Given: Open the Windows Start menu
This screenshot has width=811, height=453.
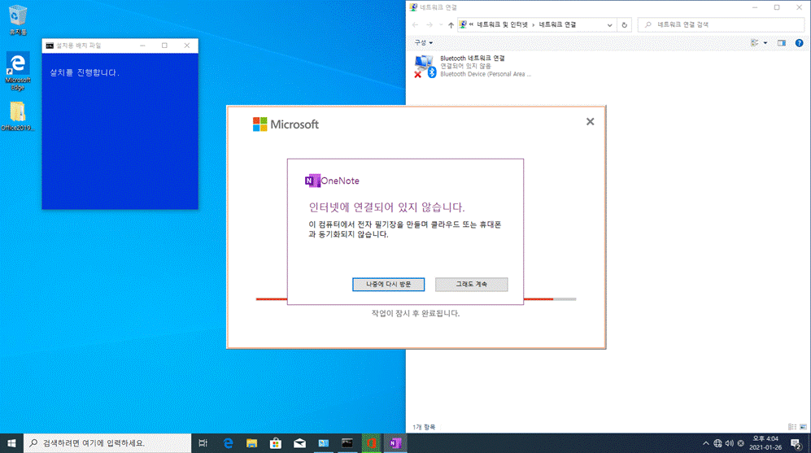Looking at the screenshot, I should [11, 443].
